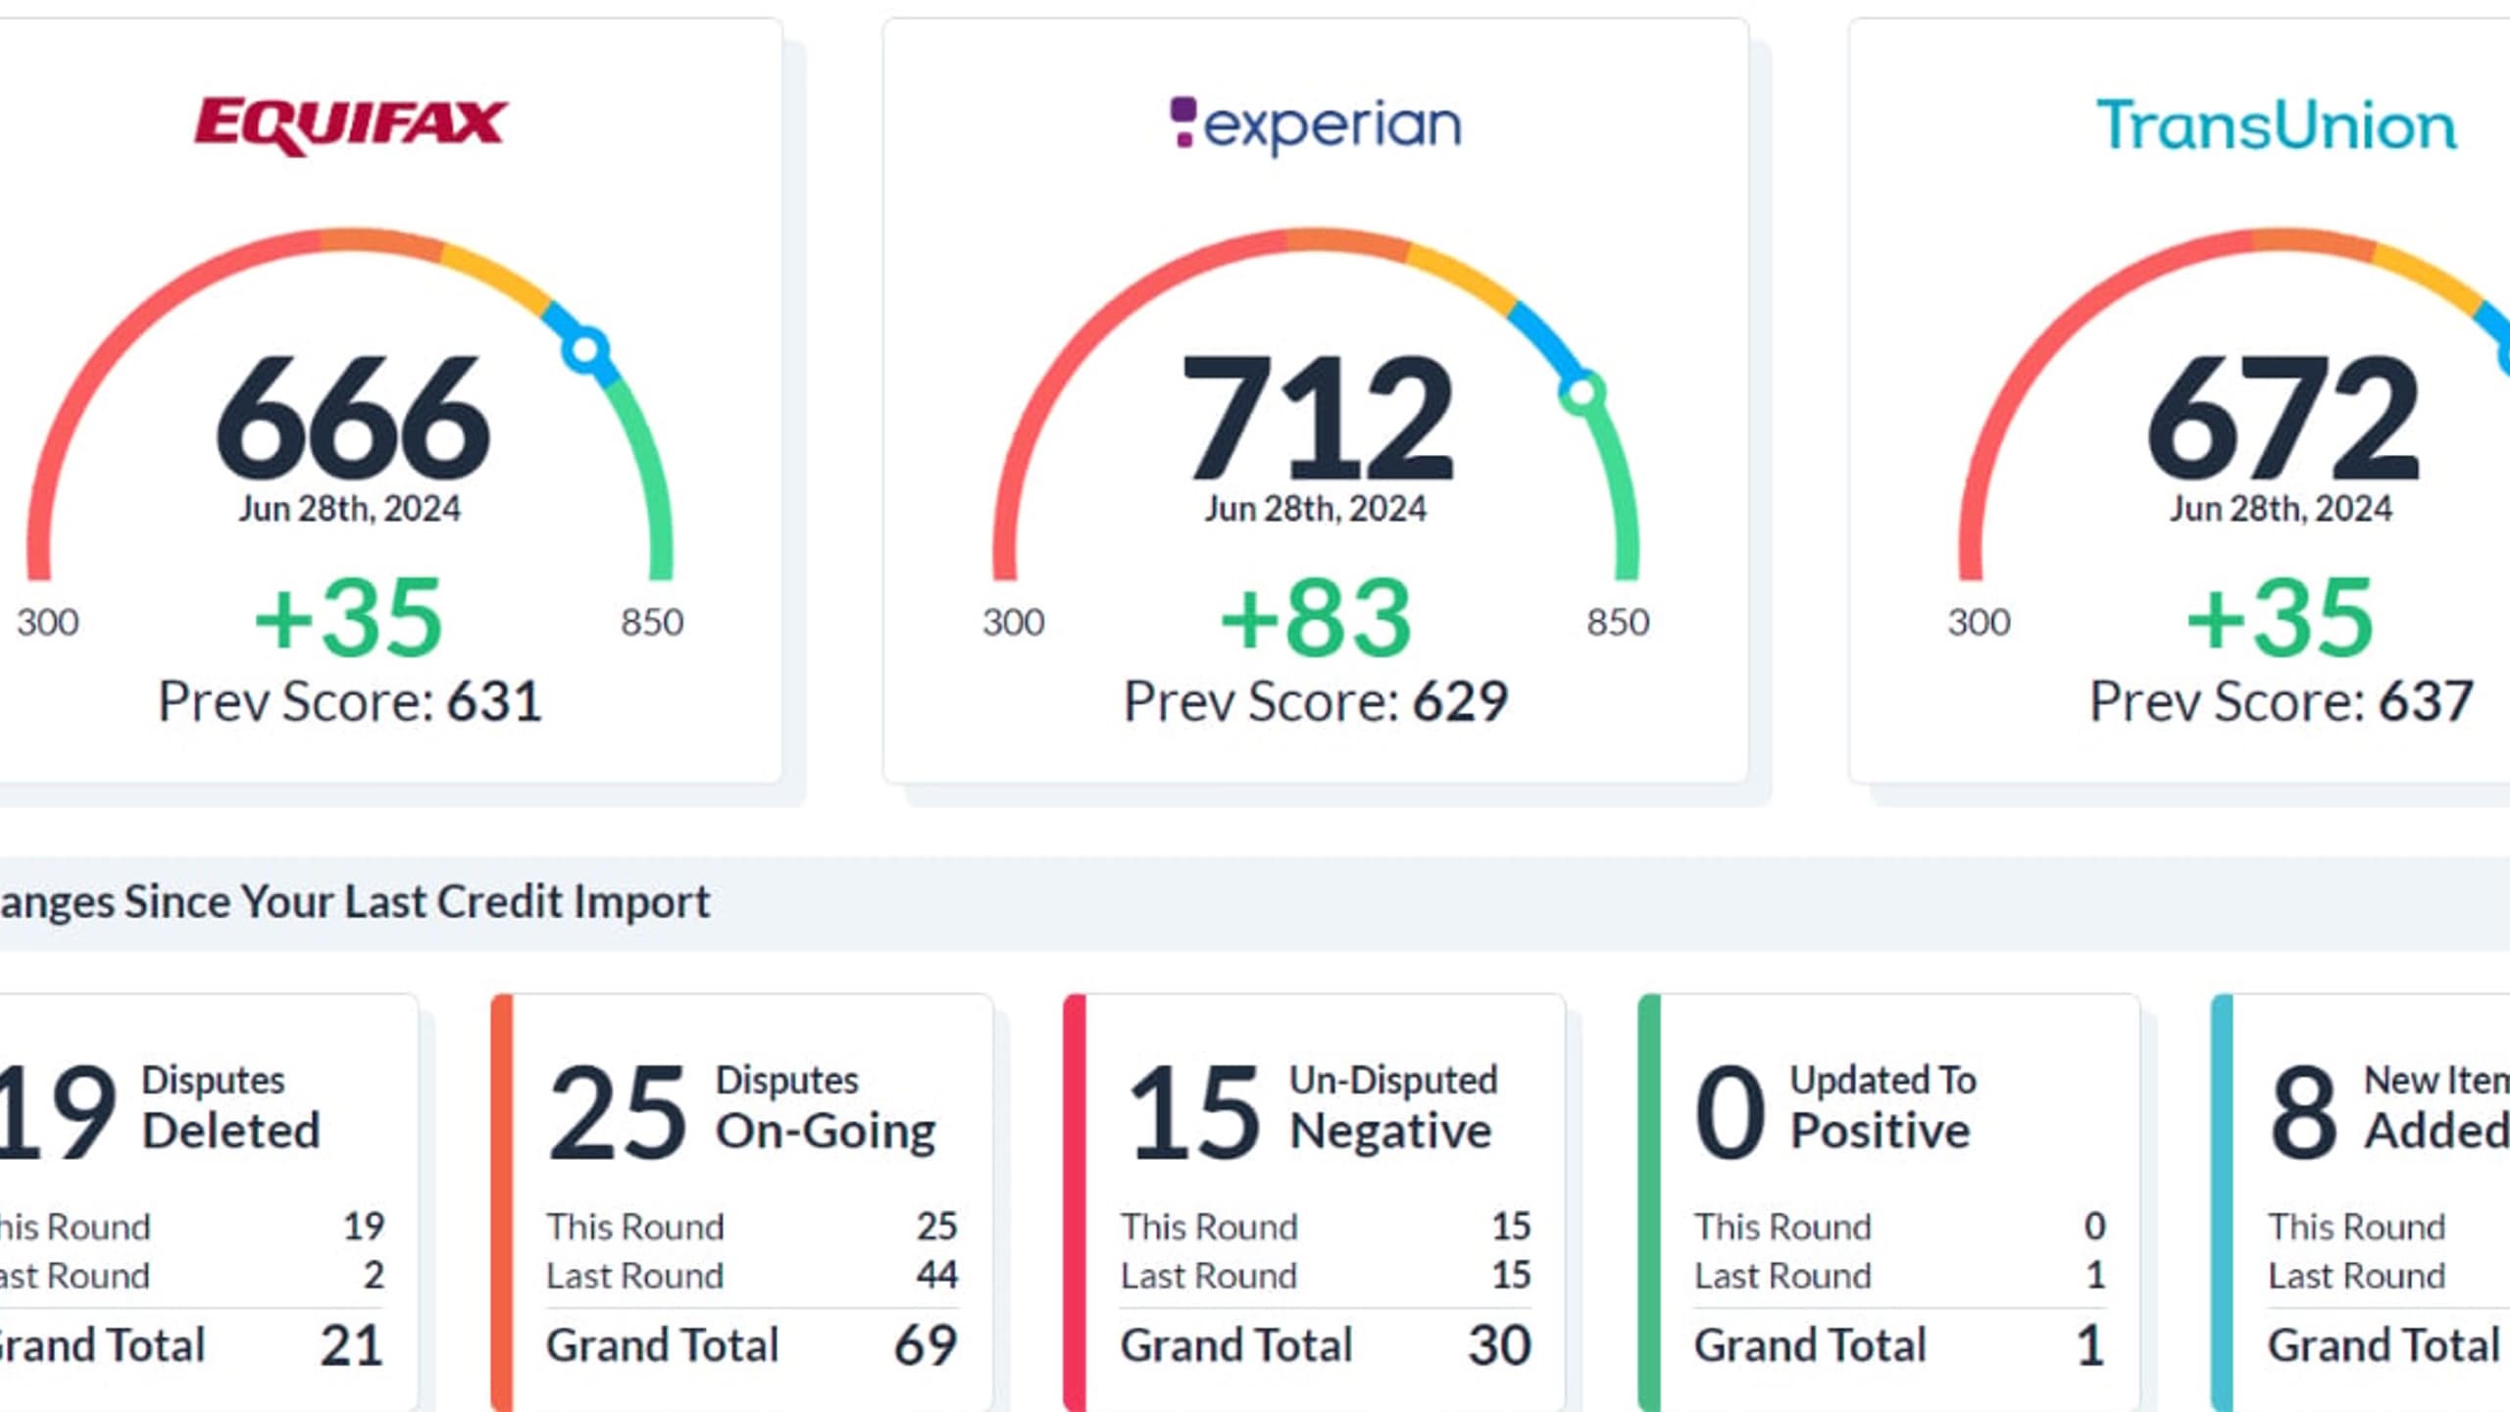2510x1412 pixels.
Task: Click the 850 label on Experian gauge
Action: click(1619, 623)
